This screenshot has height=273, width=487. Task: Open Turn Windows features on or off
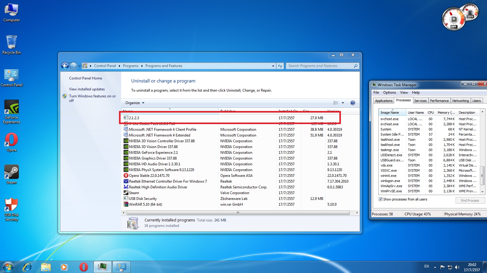coord(92,98)
